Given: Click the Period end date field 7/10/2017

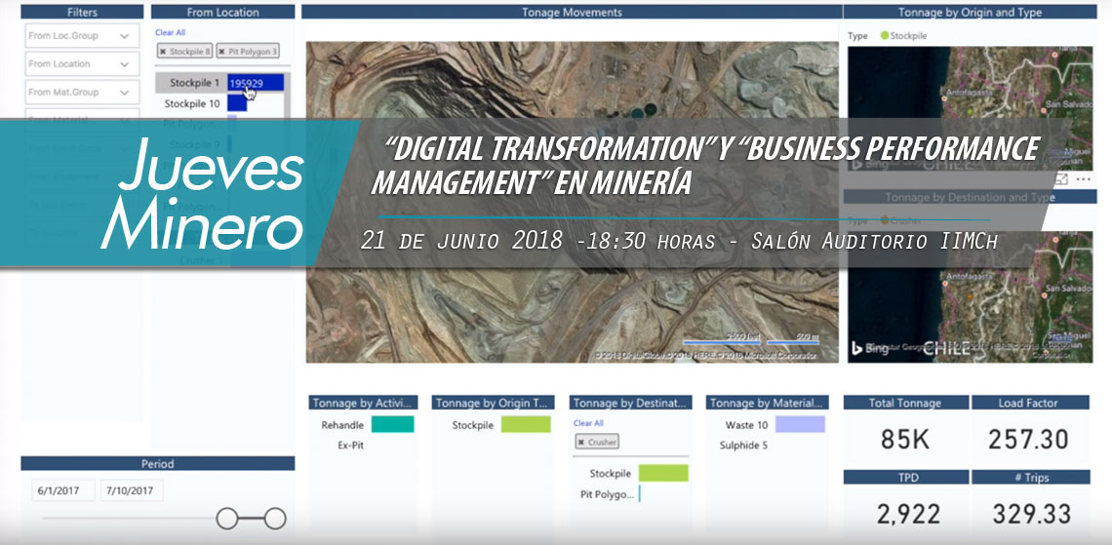Looking at the screenshot, I should click(x=132, y=490).
